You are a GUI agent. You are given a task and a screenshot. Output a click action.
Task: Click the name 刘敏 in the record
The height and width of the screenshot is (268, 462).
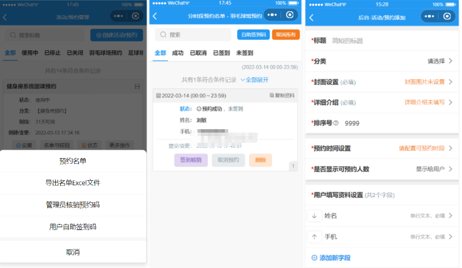(201, 120)
